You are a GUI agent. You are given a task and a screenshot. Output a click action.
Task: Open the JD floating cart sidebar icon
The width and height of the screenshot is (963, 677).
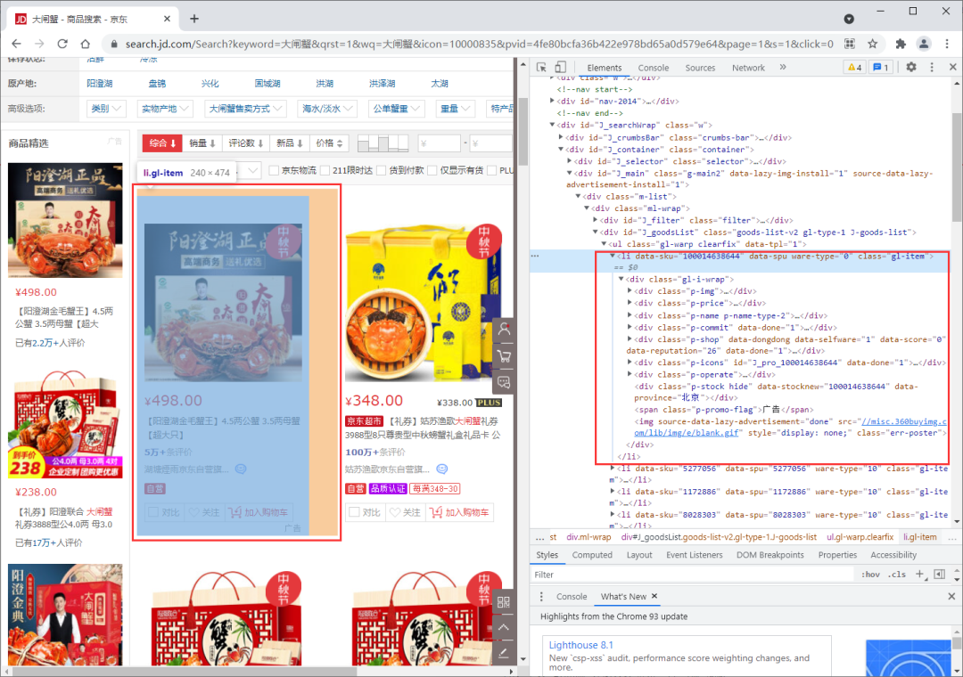pyautogui.click(x=504, y=355)
